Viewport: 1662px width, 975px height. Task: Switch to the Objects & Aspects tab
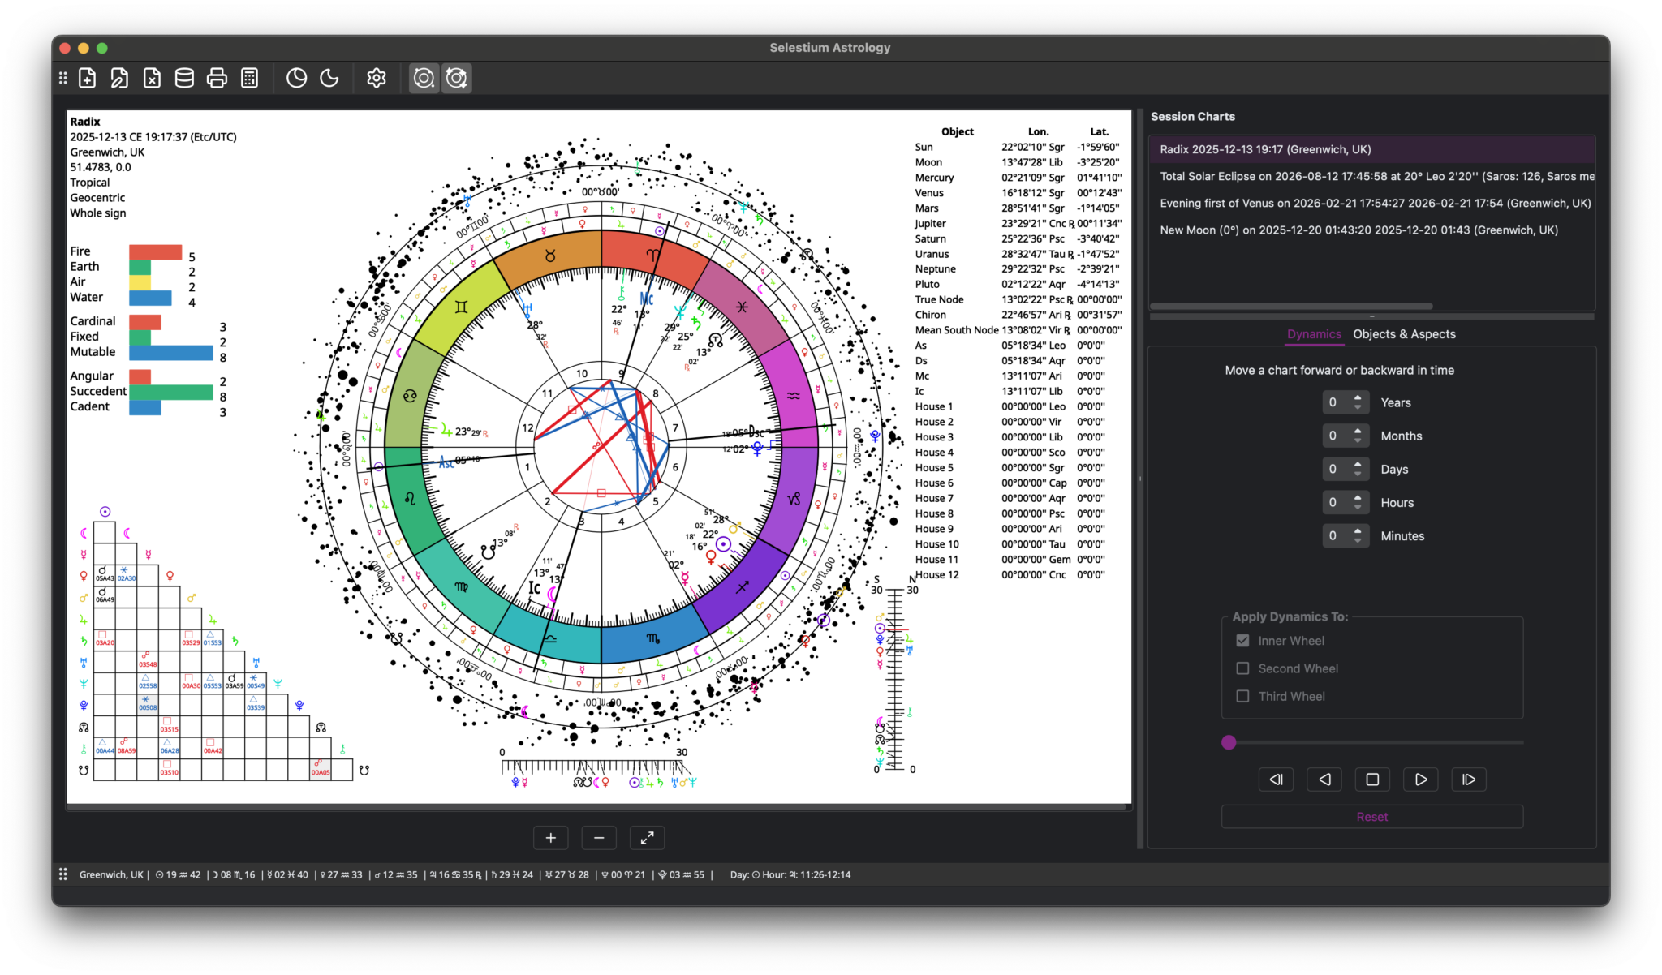pyautogui.click(x=1405, y=333)
